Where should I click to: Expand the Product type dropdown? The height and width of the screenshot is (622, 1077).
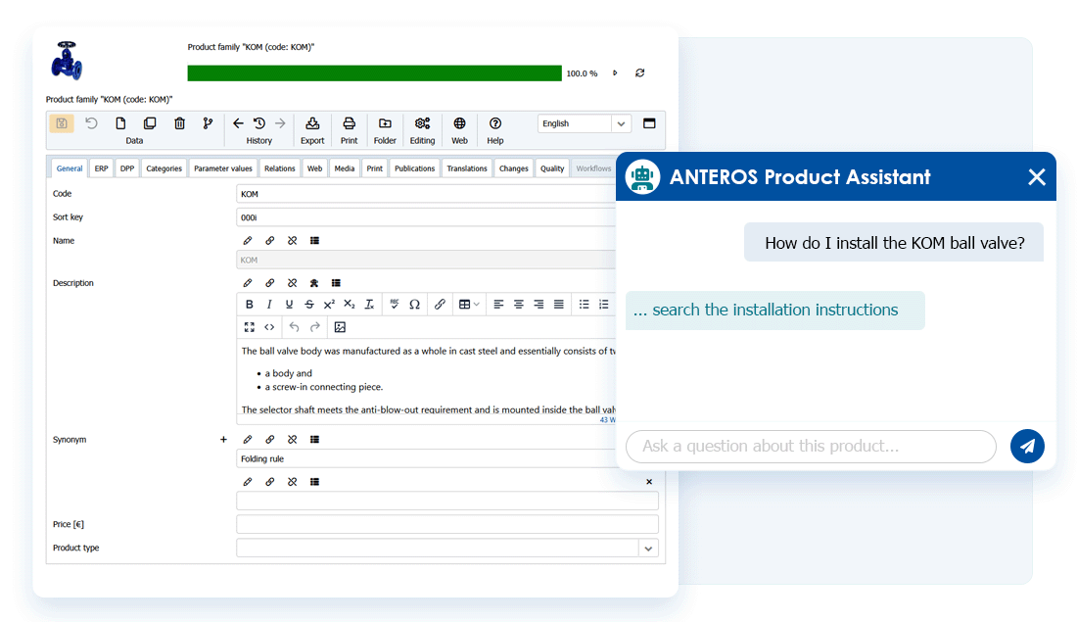coord(648,549)
